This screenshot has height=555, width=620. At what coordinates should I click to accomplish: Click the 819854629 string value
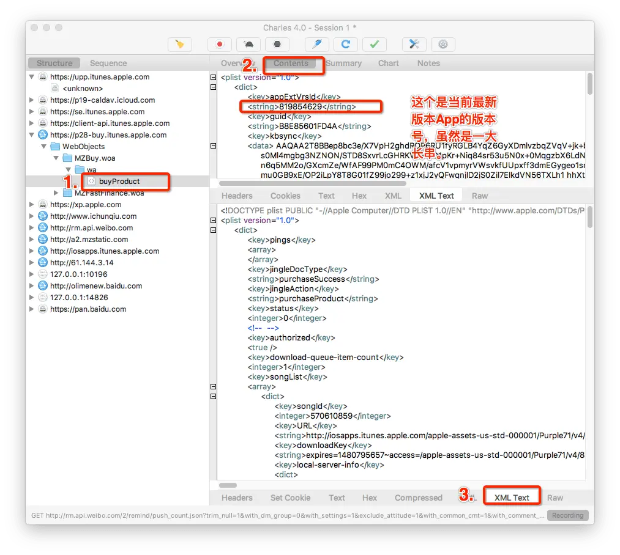coord(302,106)
